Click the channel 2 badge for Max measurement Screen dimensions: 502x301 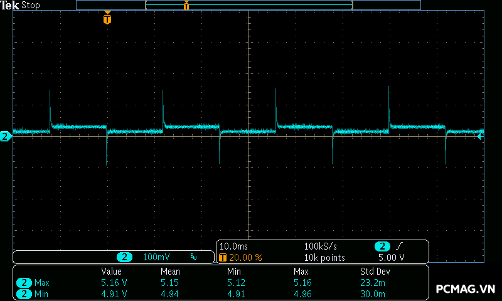pos(24,283)
